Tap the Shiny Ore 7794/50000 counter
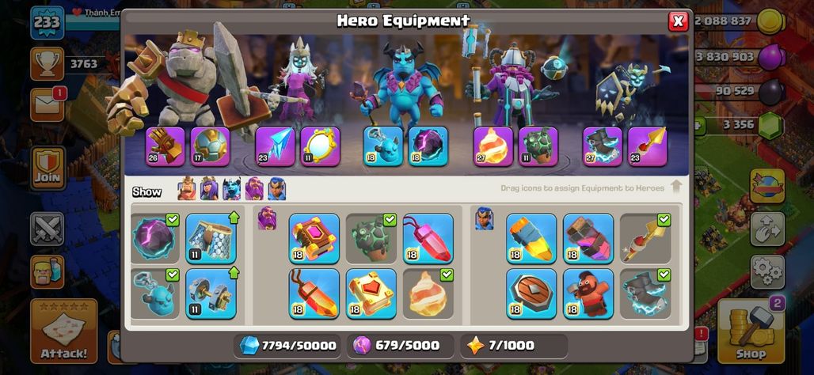 pyautogui.click(x=287, y=346)
